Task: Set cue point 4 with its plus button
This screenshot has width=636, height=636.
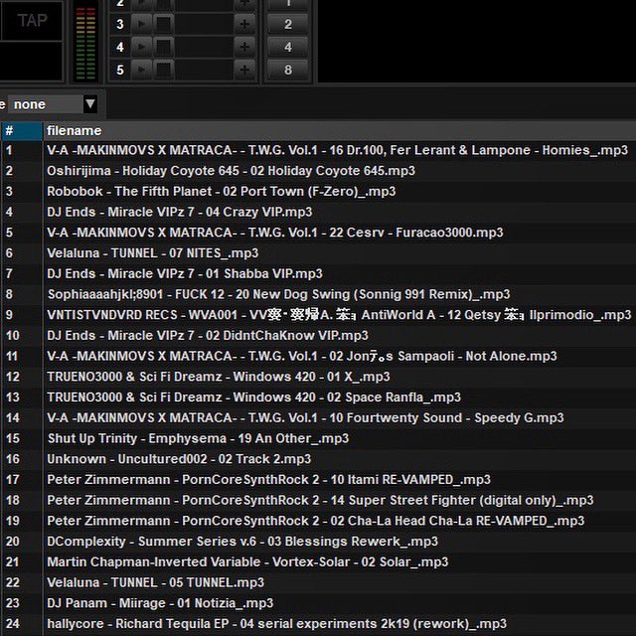Action: click(x=244, y=47)
